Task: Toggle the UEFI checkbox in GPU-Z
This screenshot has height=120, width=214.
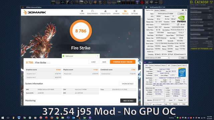Action: click(181, 25)
